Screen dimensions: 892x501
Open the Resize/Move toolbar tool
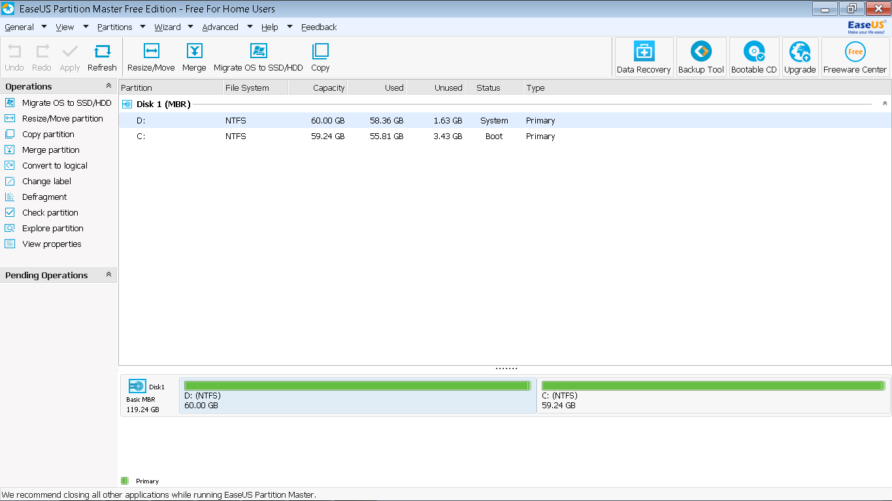pyautogui.click(x=151, y=57)
